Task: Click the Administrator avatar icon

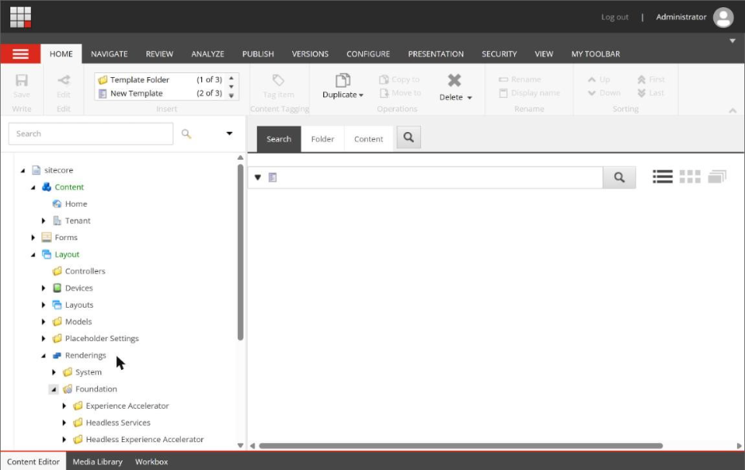Action: [724, 17]
